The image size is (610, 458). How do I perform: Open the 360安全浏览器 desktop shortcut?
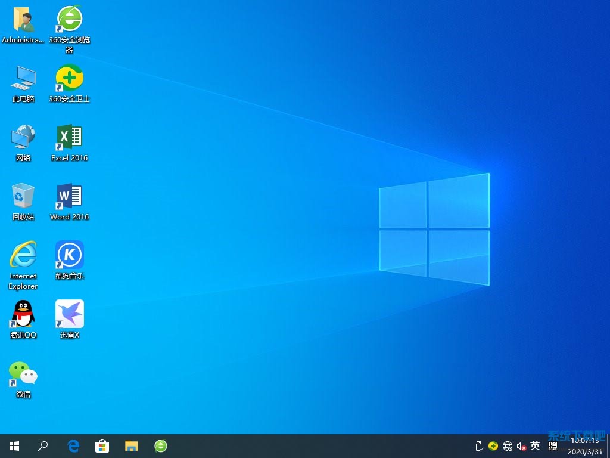[70, 19]
